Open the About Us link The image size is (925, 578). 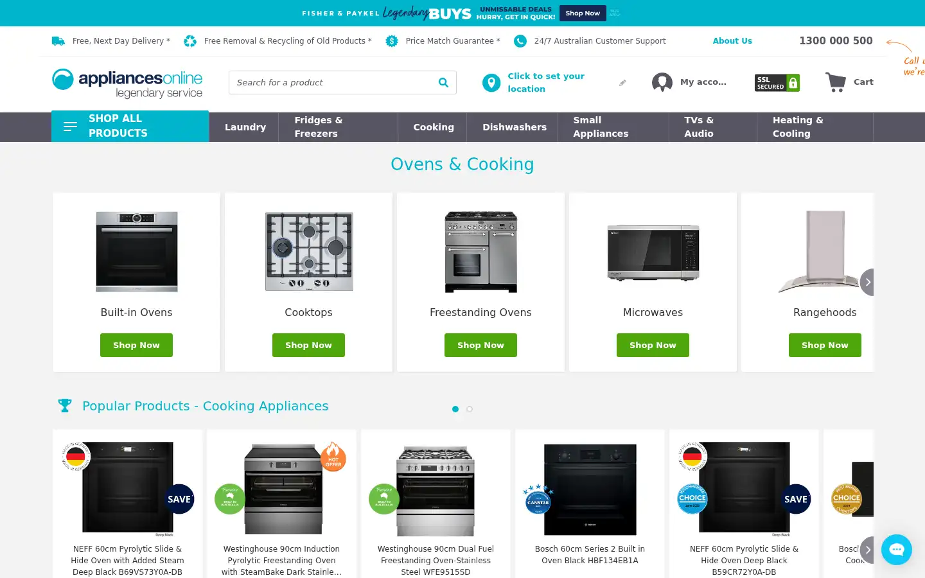732,40
